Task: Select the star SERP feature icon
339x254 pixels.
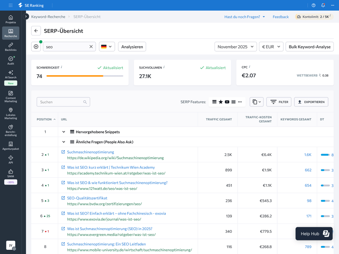Action: click(x=221, y=102)
